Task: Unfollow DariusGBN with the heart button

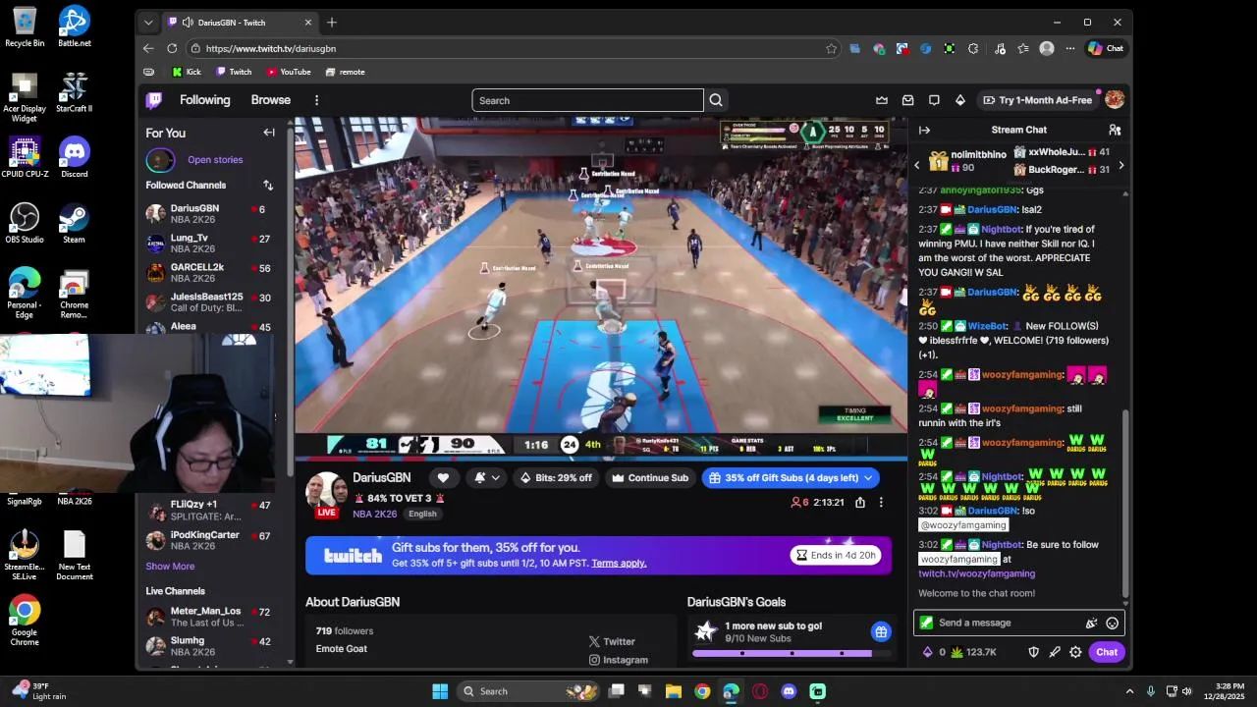Action: click(x=443, y=477)
